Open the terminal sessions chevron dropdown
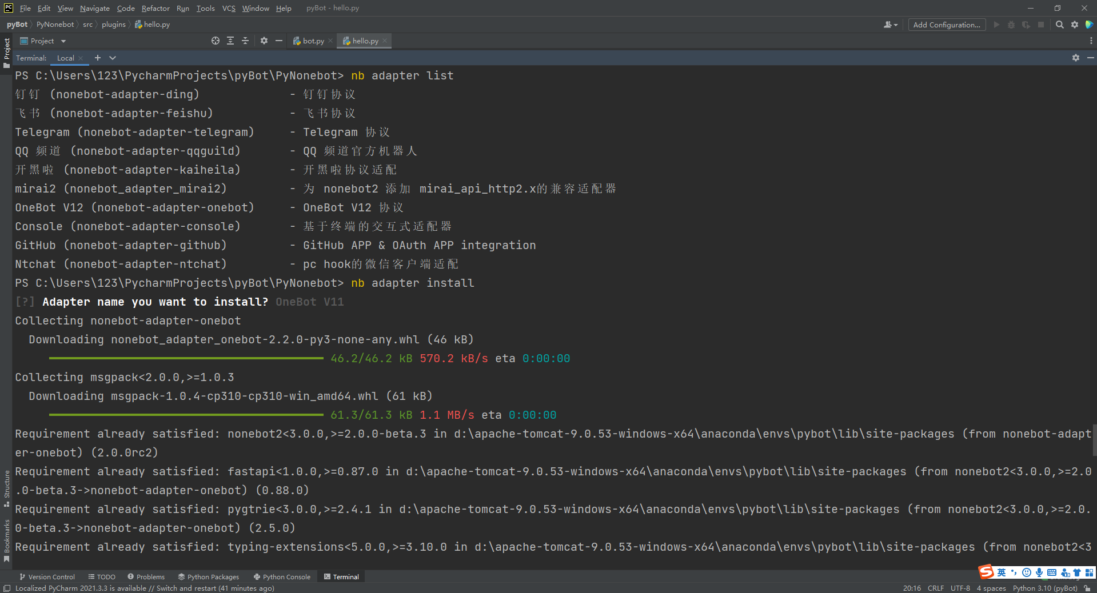Screen dimensions: 1097x593 (113, 58)
